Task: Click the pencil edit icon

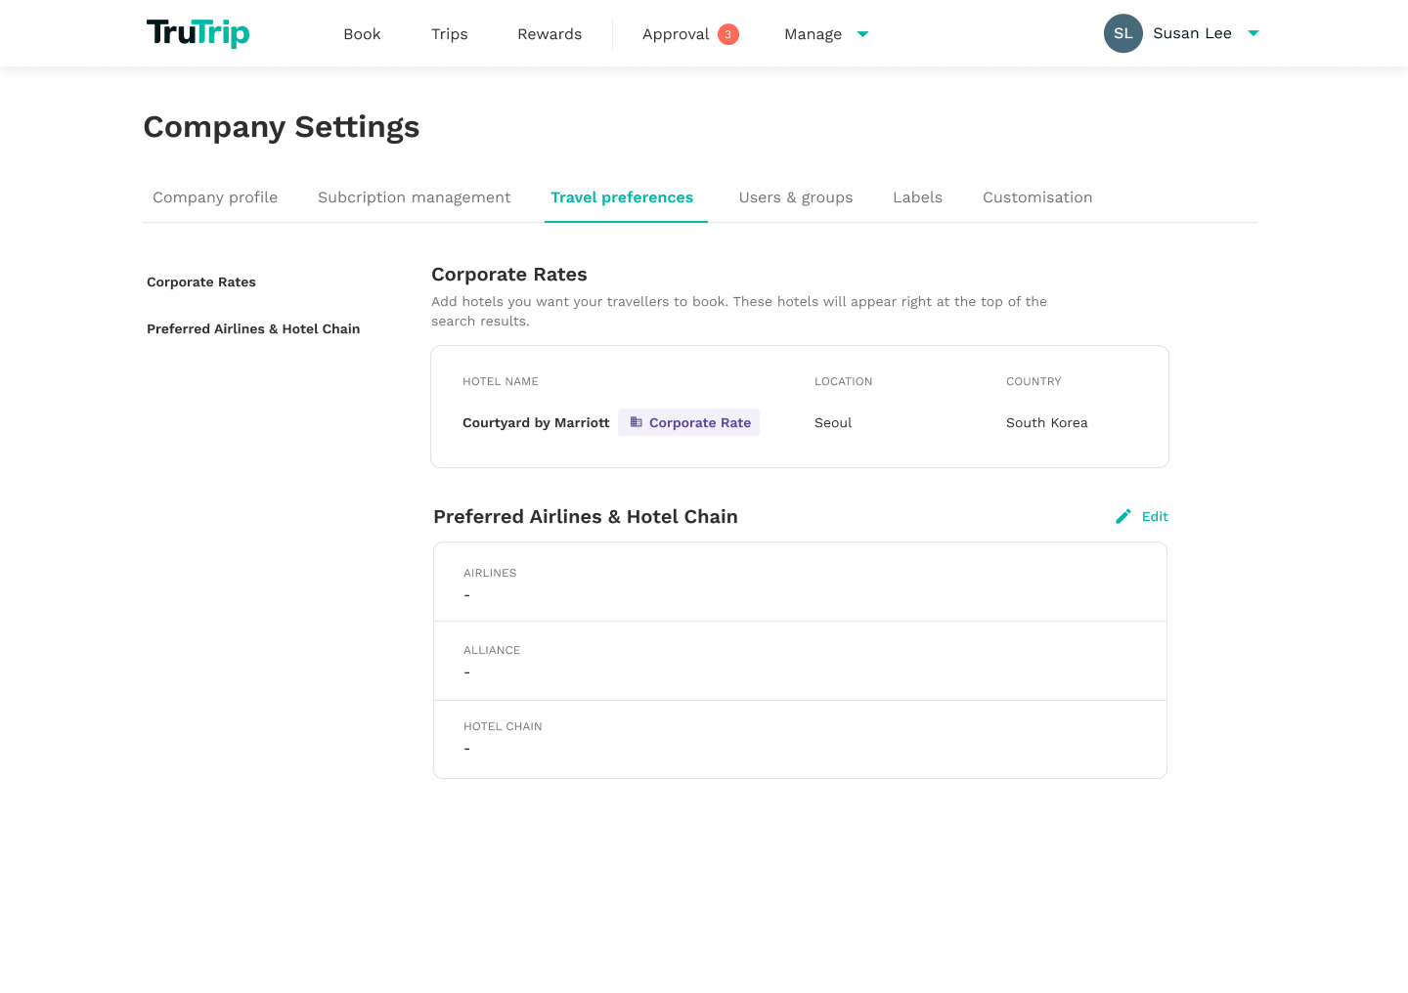Action: [x=1123, y=516]
